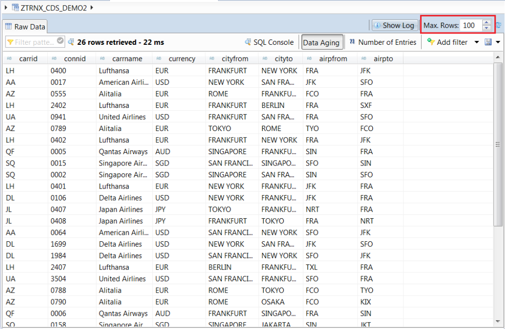The image size is (505, 329).
Task: Click the Max. Rows value field
Action: click(471, 26)
